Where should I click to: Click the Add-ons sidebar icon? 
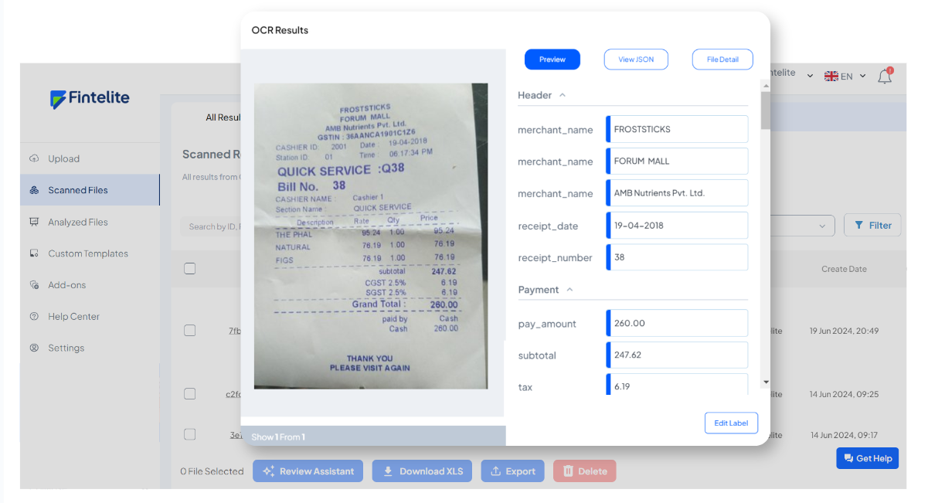click(34, 285)
